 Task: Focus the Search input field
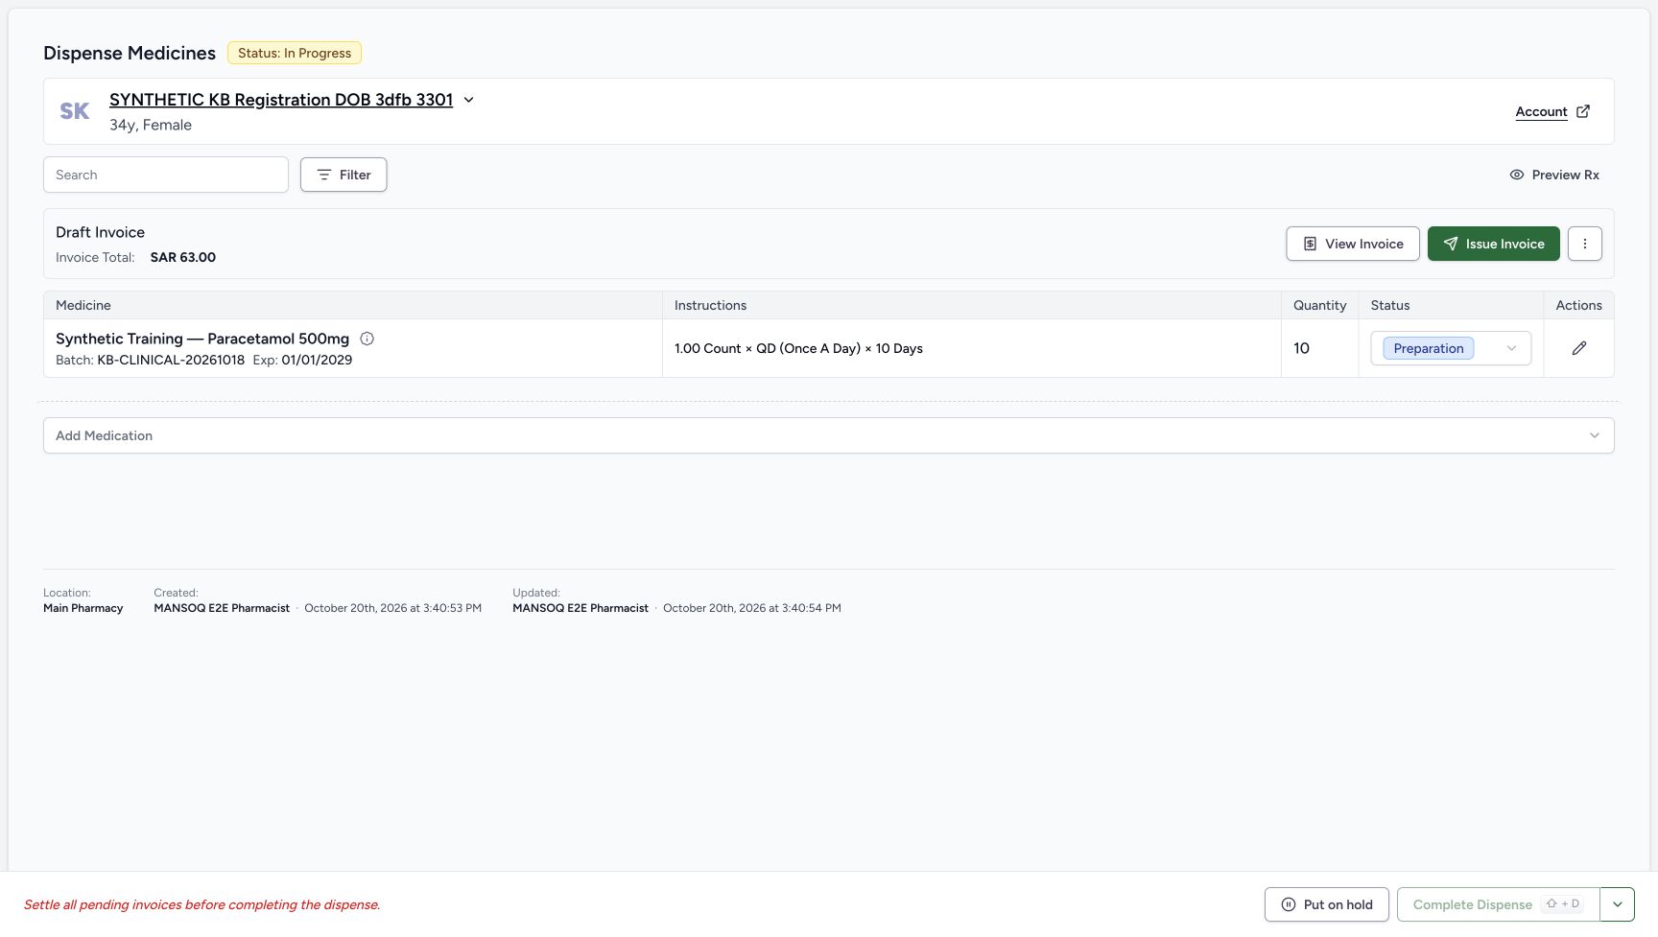tap(166, 175)
